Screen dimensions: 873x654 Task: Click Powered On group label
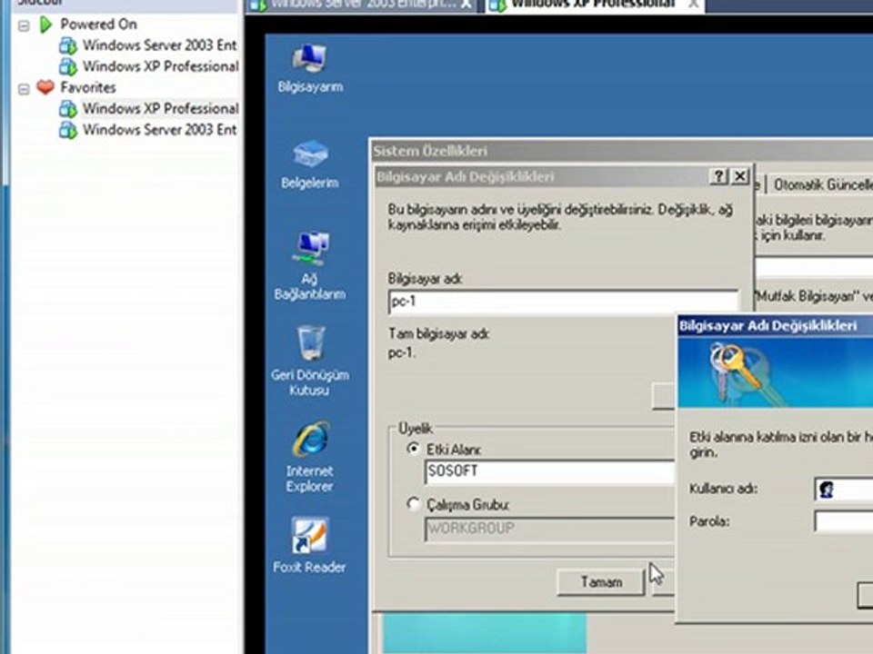98,25
